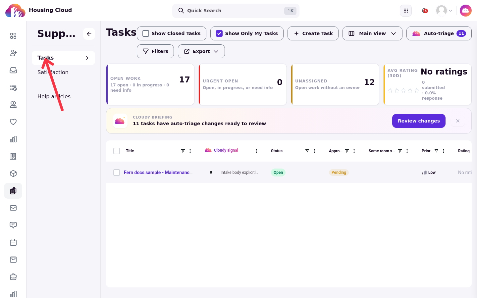Open the apps grid launcher icon
This screenshot has width=477, height=298.
(406, 11)
